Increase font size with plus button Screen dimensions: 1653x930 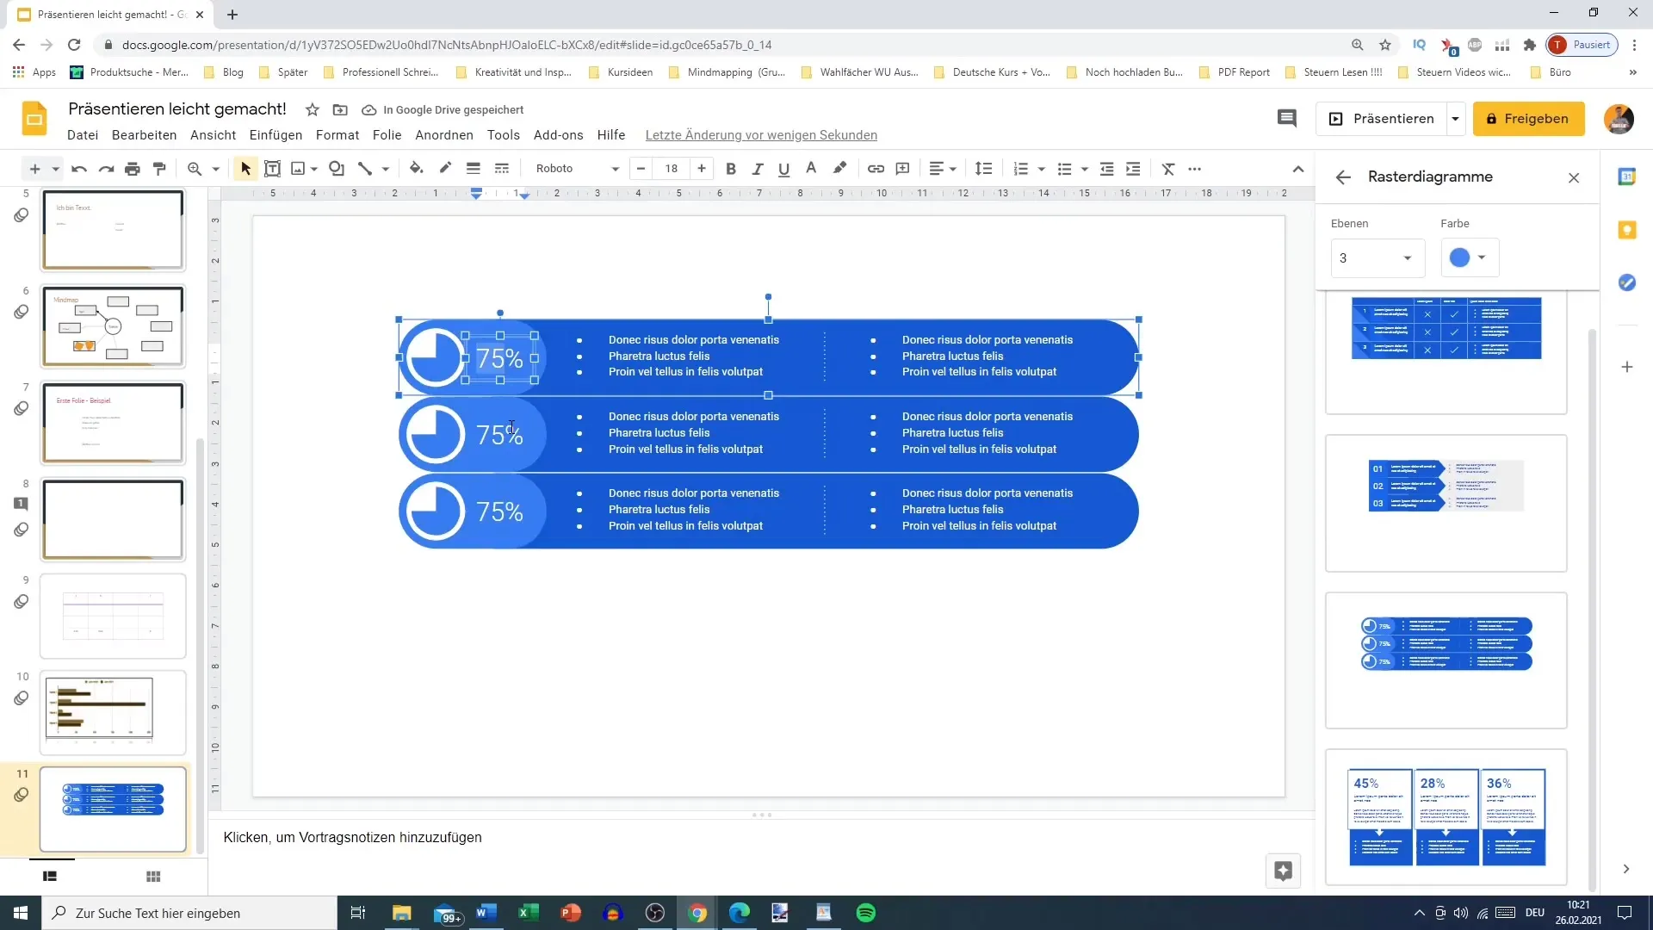[702, 169]
